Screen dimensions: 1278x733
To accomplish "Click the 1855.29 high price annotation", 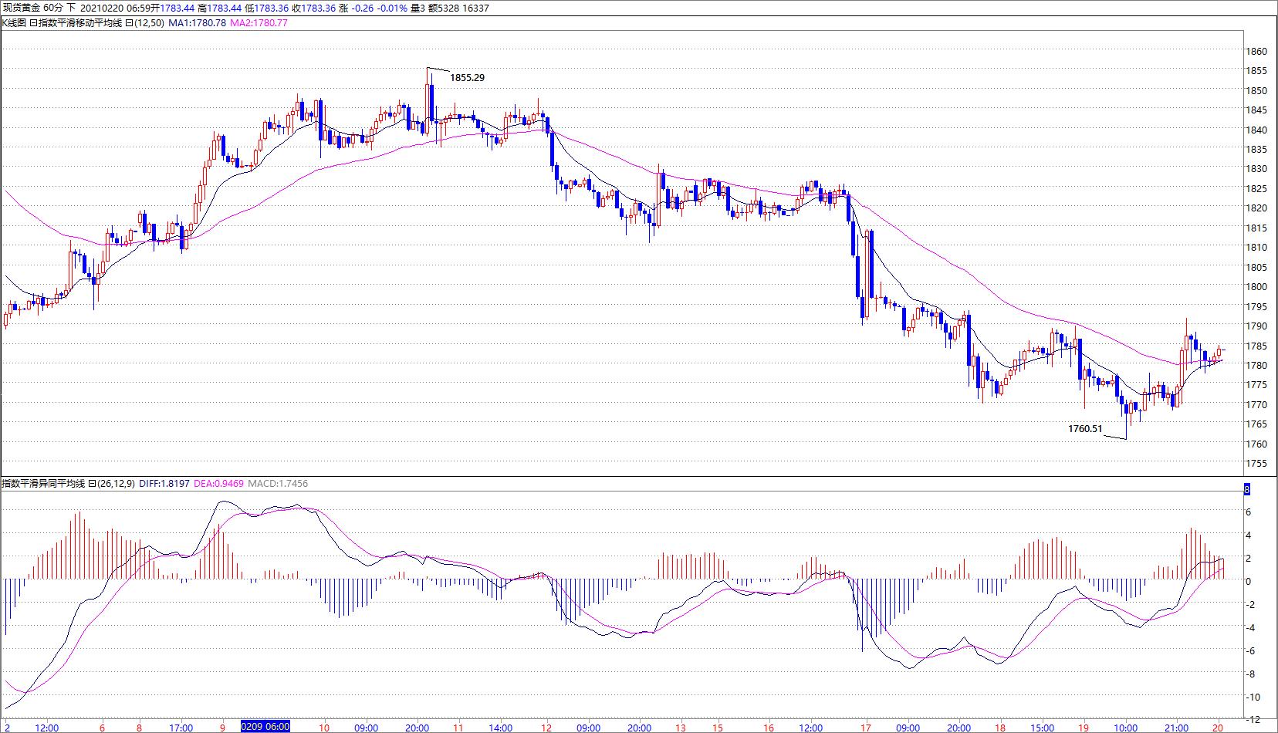I will tap(467, 78).
